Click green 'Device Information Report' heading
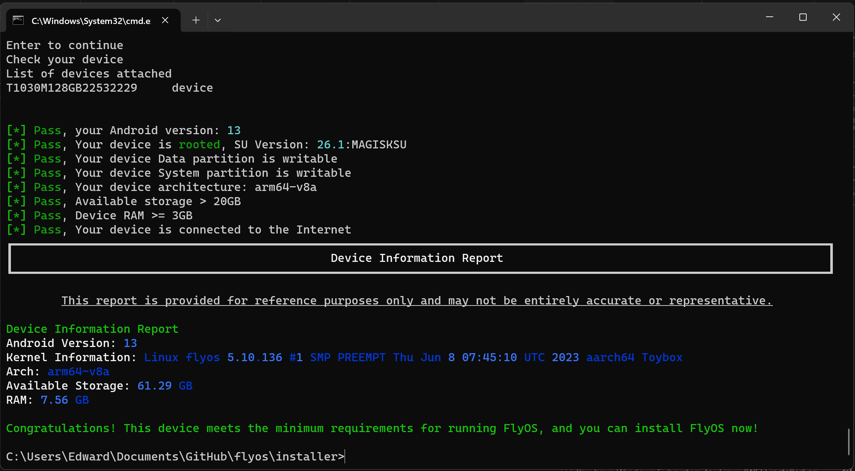This screenshot has height=471, width=855. coord(92,329)
